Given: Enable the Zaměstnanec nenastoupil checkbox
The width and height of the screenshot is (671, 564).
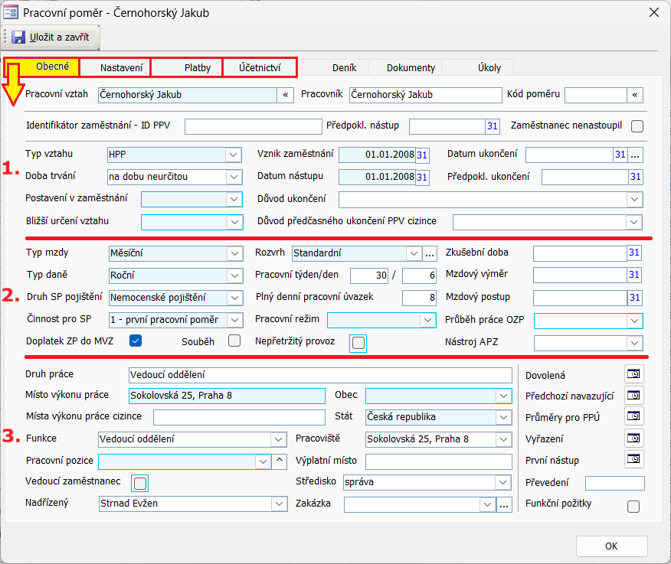Looking at the screenshot, I should [637, 126].
